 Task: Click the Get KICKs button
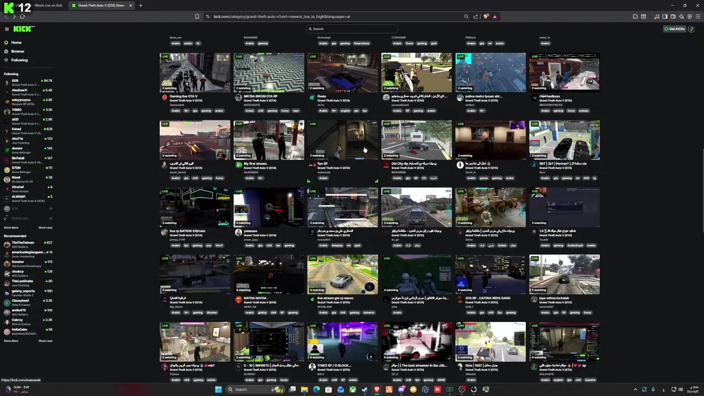pos(674,29)
